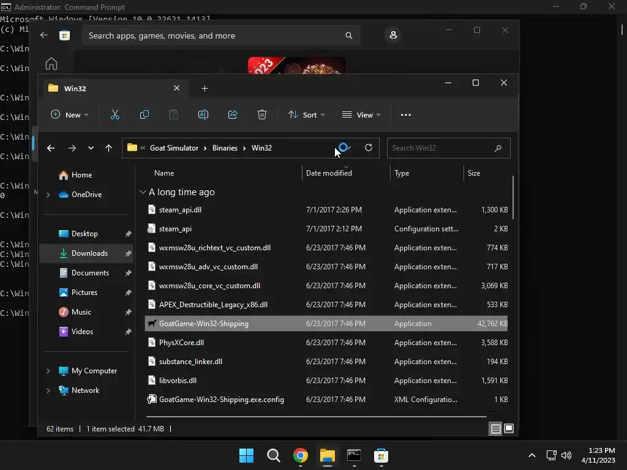Go forward in File Explorer
The height and width of the screenshot is (470, 627).
[x=72, y=148]
